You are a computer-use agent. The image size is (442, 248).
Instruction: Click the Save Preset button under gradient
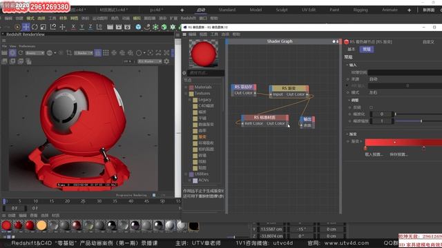[398, 154]
